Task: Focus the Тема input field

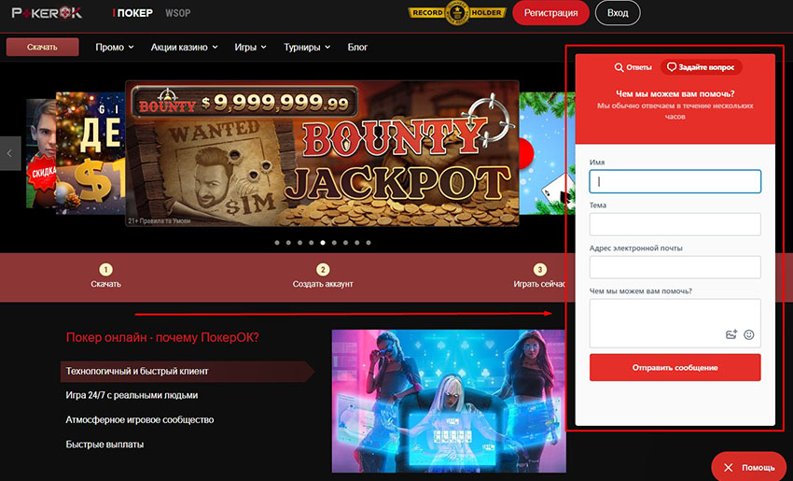Action: tap(675, 224)
